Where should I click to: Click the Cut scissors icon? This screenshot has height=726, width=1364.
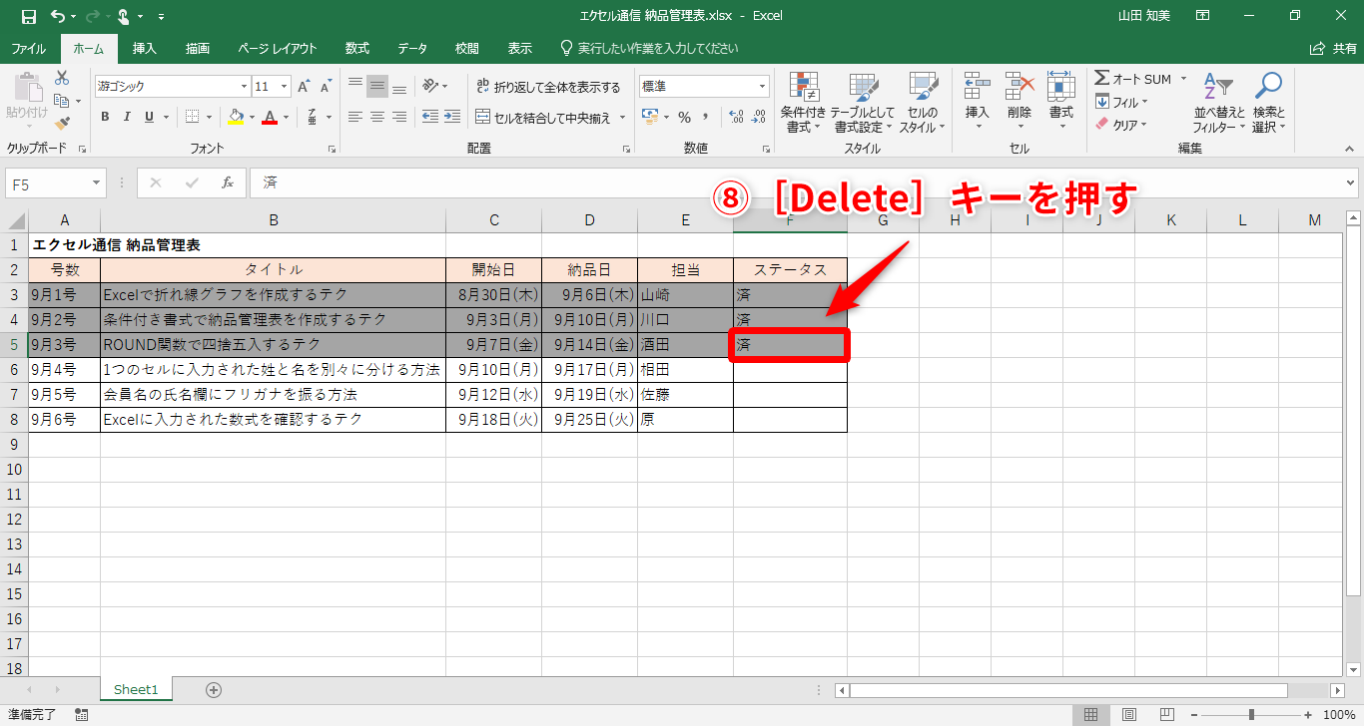62,78
